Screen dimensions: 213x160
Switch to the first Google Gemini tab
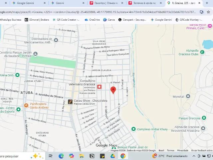27,3
